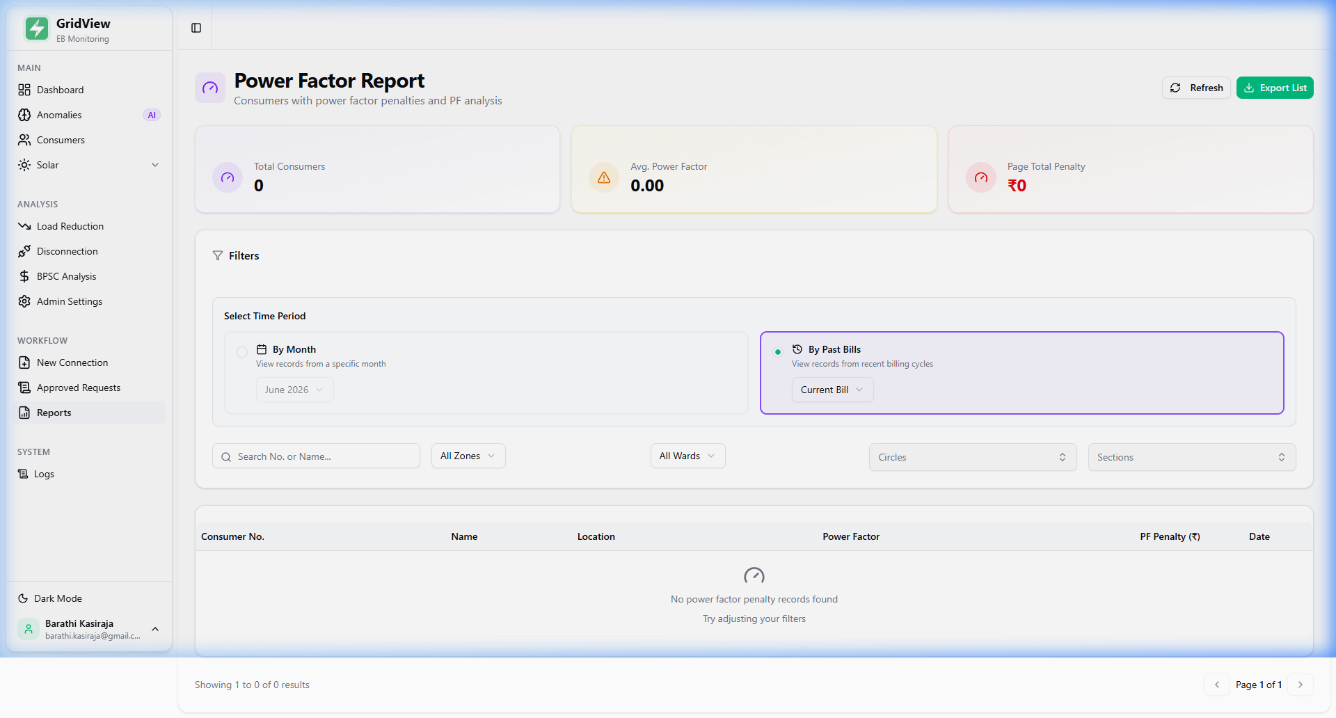Click the Power Factor Report gauge icon
Viewport: 1336px width, 718px height.
point(210,88)
